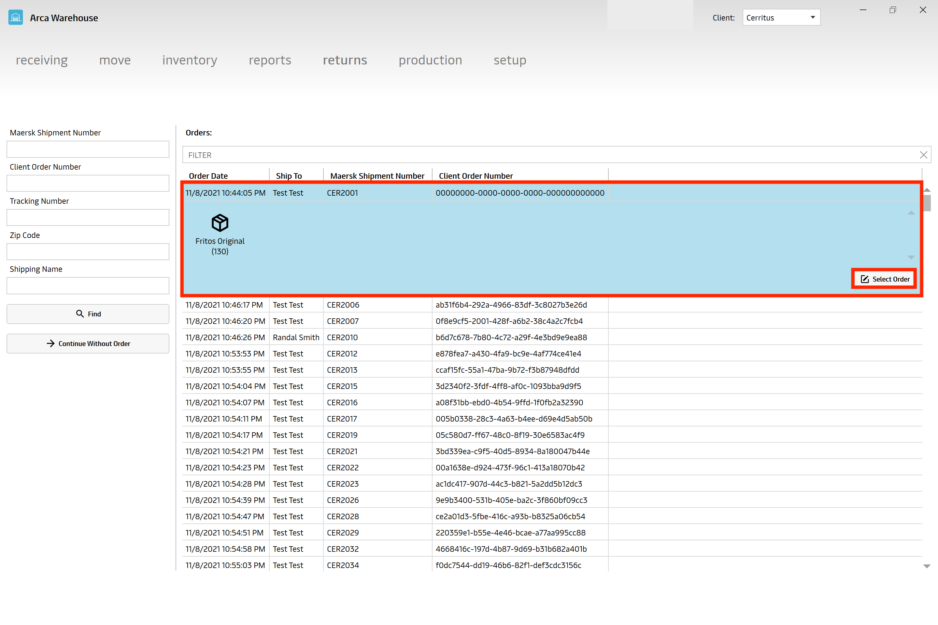938x625 pixels.
Task: Focus the Tracking Number input field
Action: click(x=88, y=218)
